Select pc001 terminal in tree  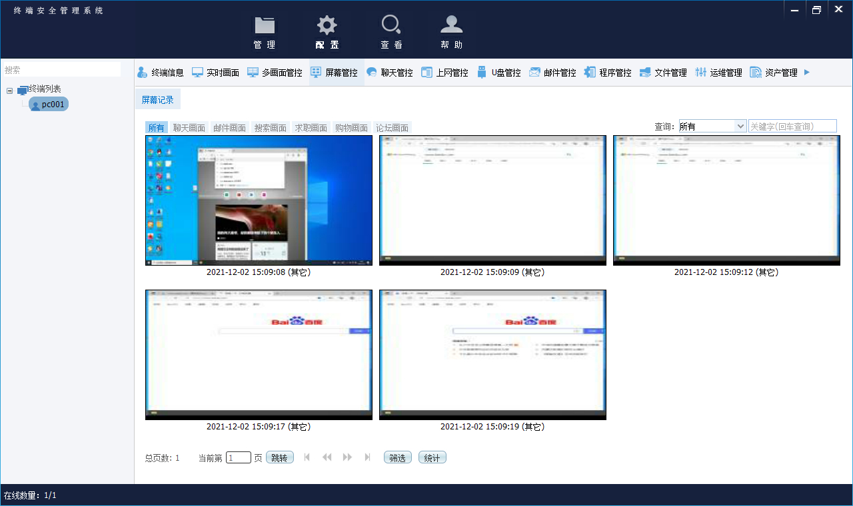pyautogui.click(x=49, y=105)
